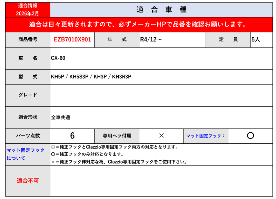Viewport: 276px width, 199px height.
Task: Click the 5人 capacity value cell
Action: pyautogui.click(x=256, y=39)
